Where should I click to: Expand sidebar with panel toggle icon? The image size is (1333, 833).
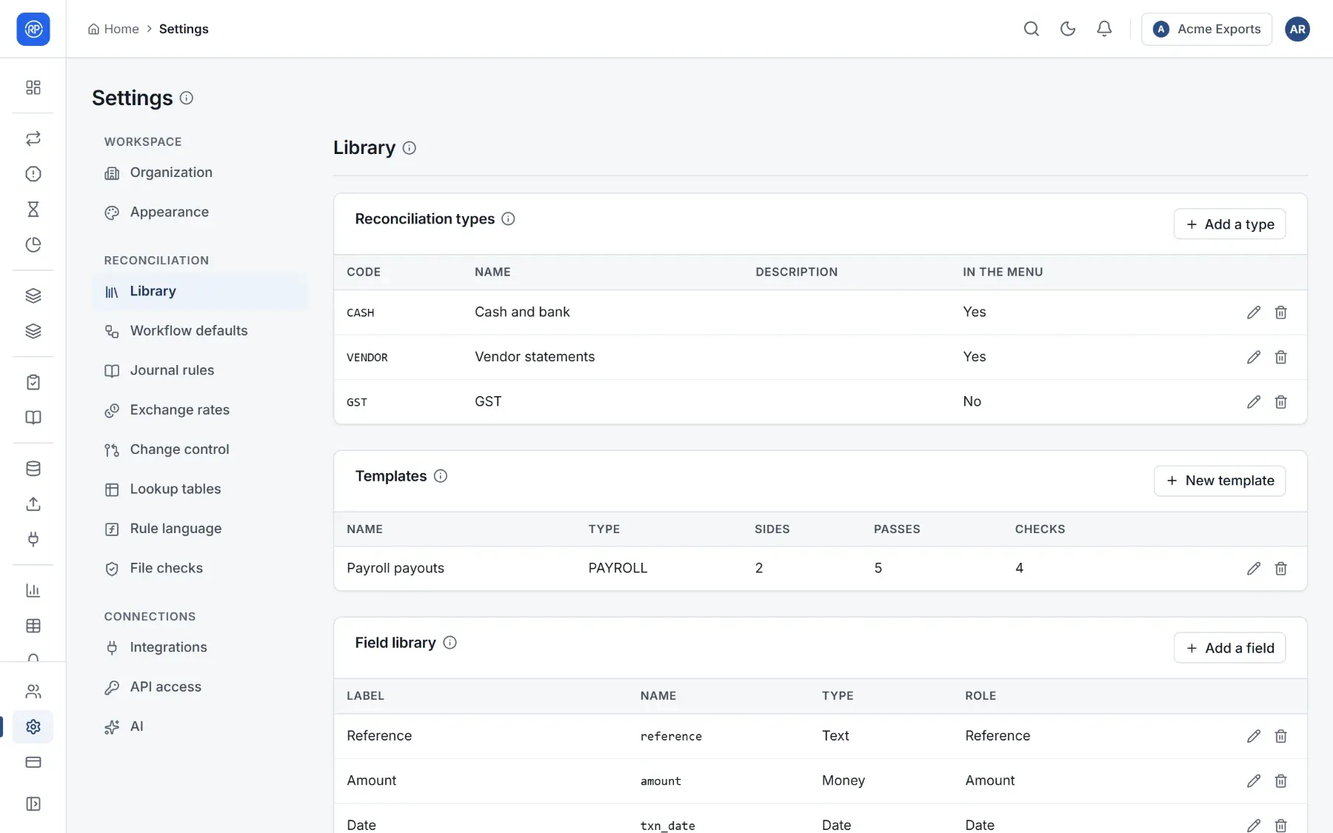click(x=33, y=803)
